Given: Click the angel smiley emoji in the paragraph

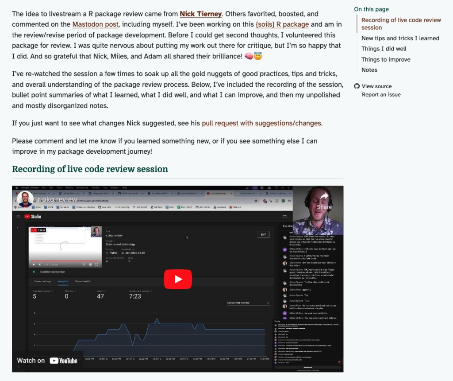Looking at the screenshot, I should pos(258,56).
